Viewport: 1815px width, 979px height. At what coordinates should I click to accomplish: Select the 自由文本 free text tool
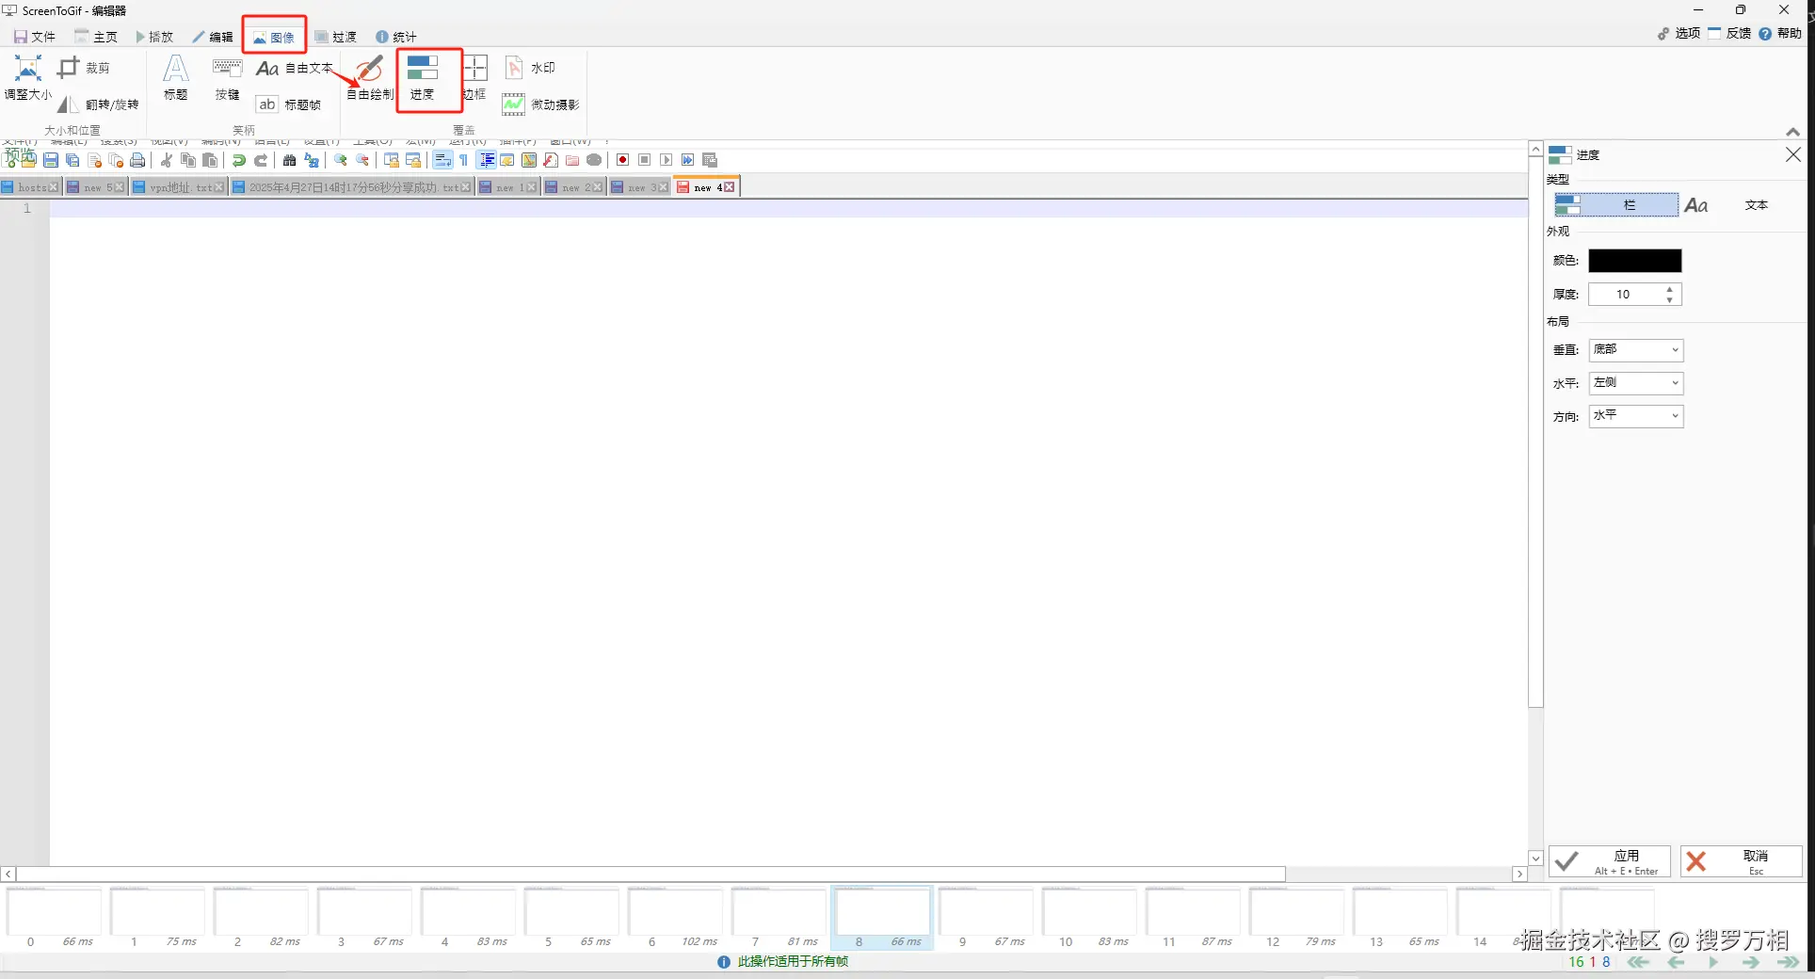[294, 68]
